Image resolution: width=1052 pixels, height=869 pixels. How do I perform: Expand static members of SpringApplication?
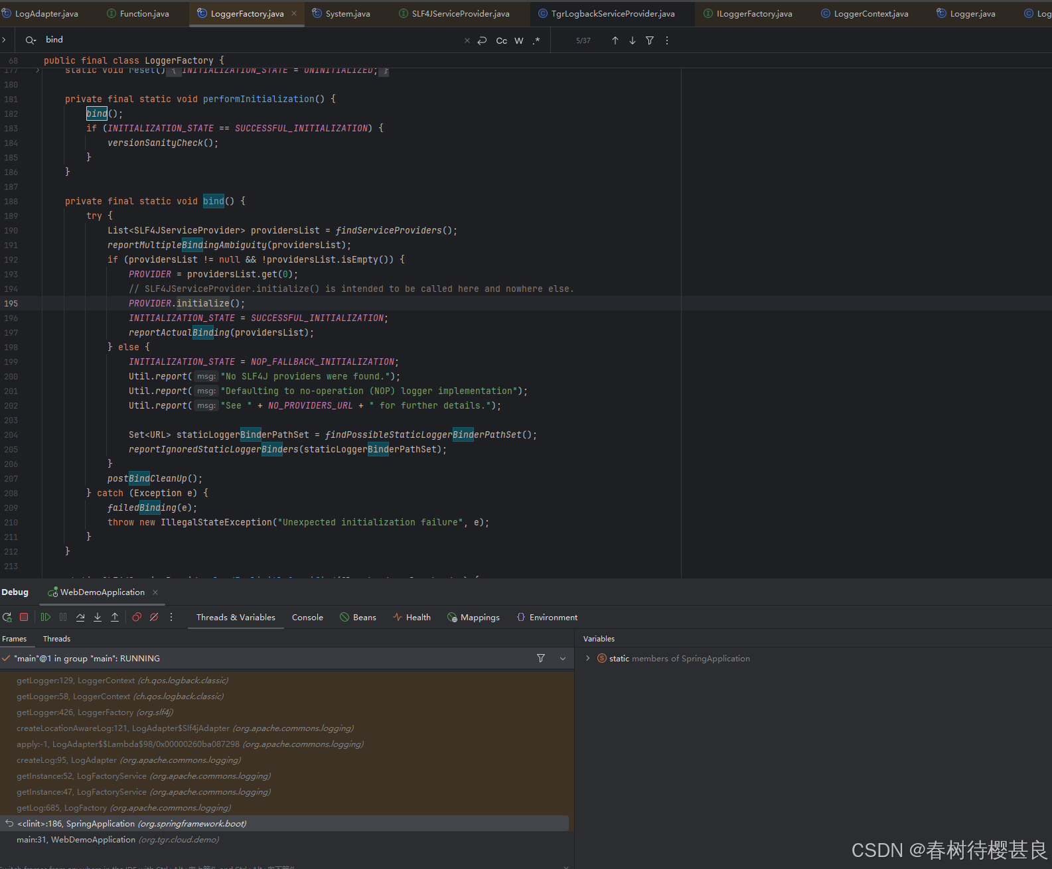pyautogui.click(x=587, y=658)
